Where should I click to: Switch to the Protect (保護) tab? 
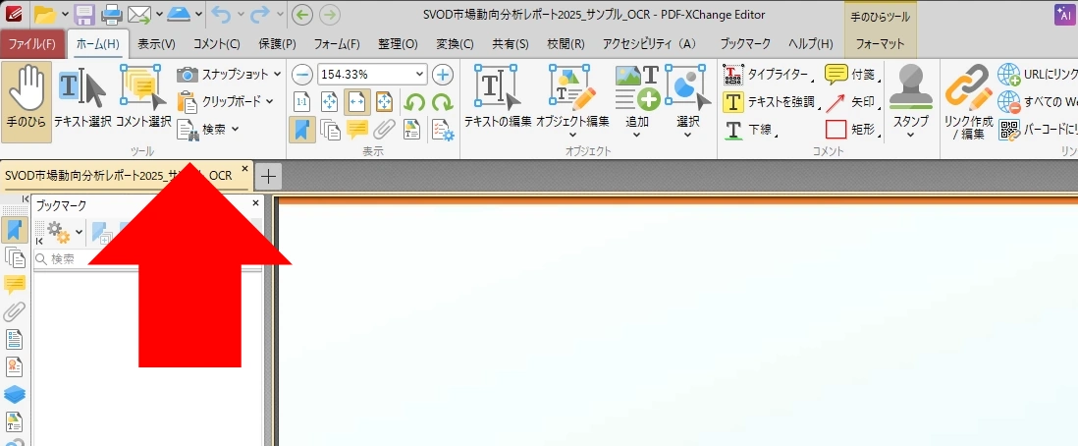click(277, 44)
